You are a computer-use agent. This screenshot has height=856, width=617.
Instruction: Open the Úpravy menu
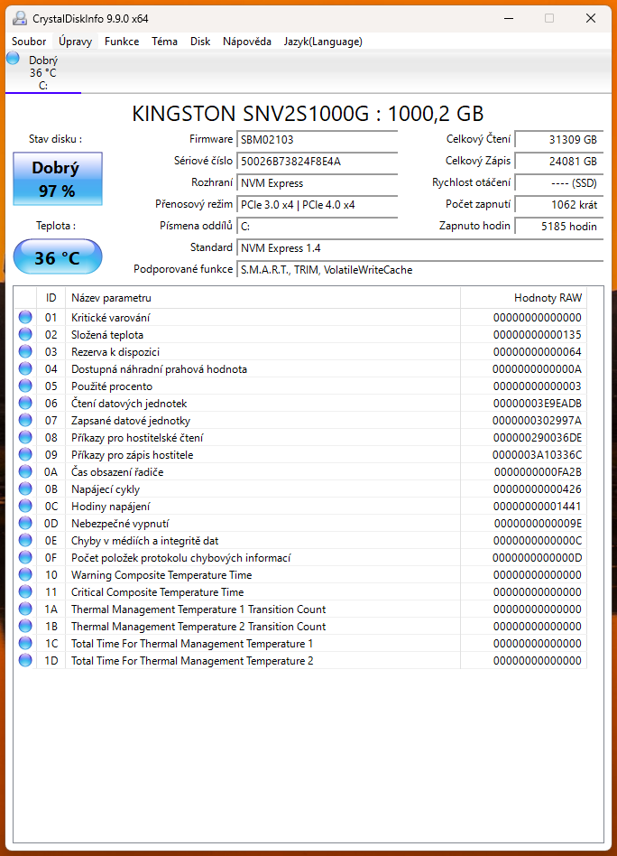(75, 42)
